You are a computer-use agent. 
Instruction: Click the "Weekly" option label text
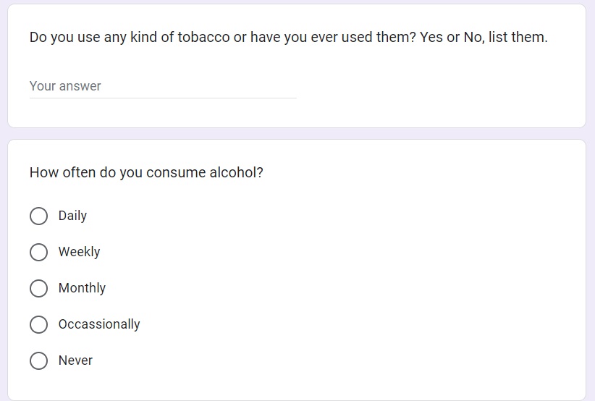coord(79,252)
